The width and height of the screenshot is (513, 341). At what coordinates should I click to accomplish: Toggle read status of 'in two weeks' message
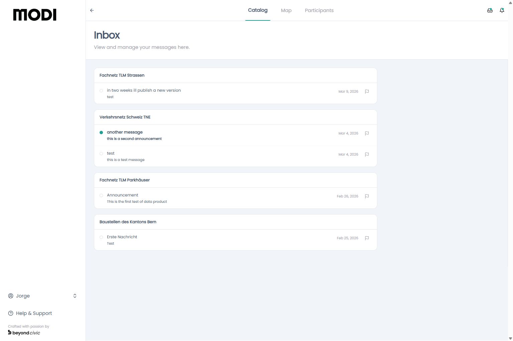tap(101, 91)
